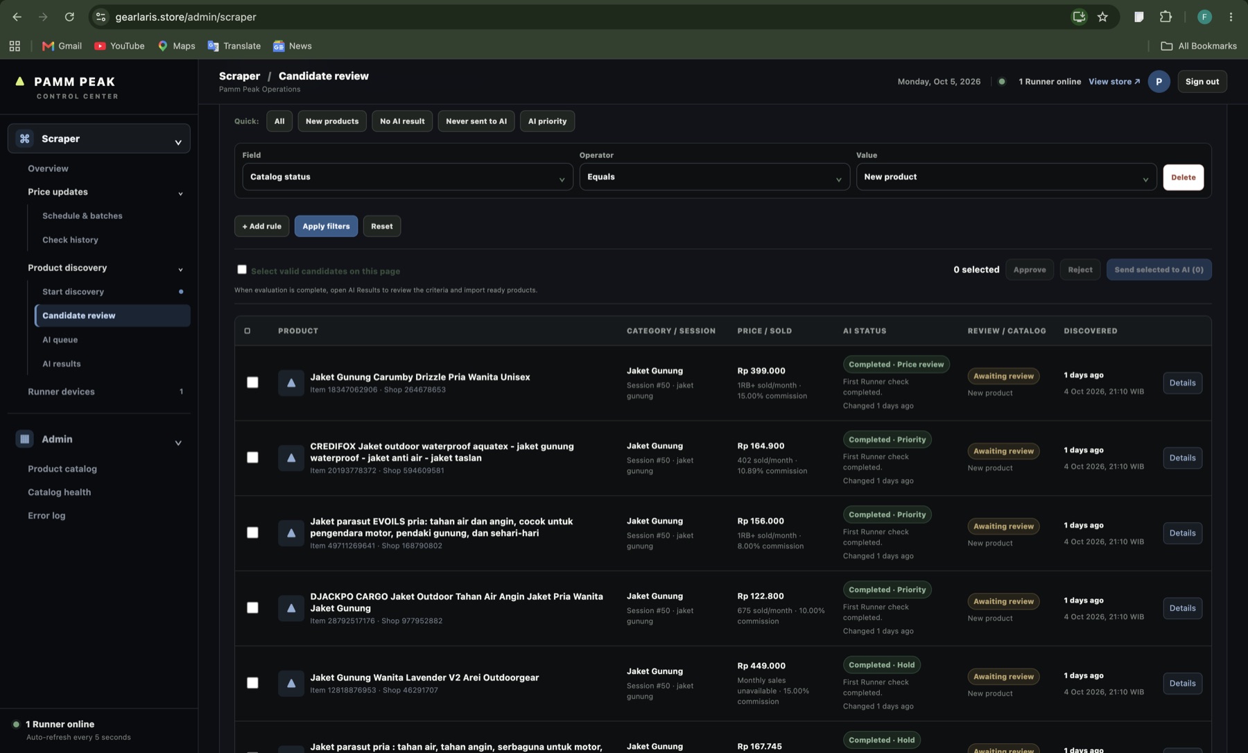Open the Value dropdown showing New product

(1006, 177)
